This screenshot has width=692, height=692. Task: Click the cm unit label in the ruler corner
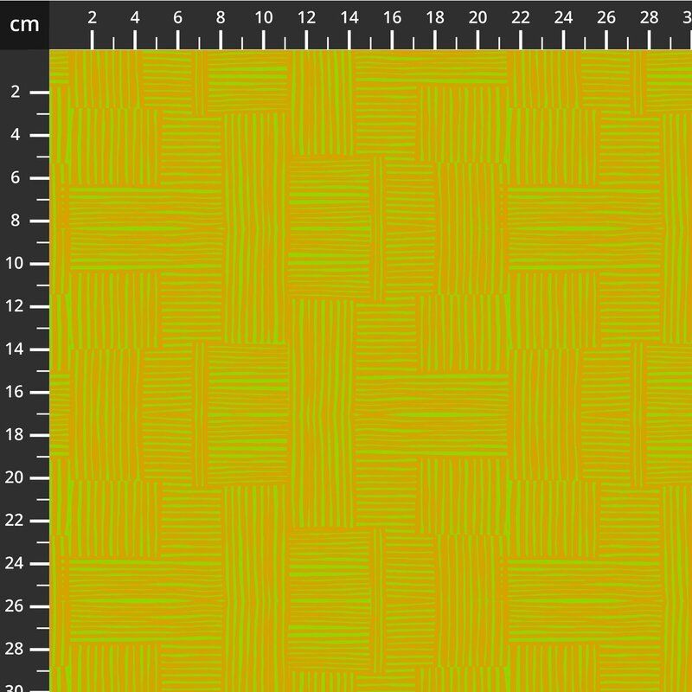[x=24, y=24]
